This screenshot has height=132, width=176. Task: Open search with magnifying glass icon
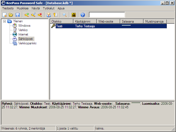coord(65,15)
